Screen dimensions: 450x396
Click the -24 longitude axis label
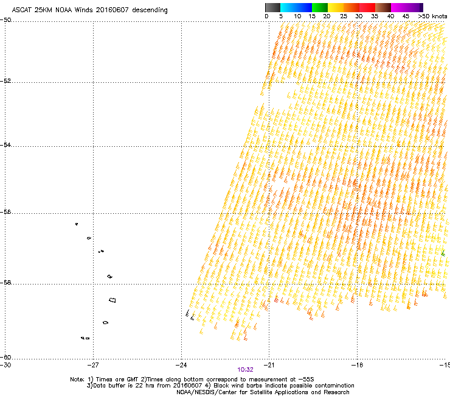181,365
